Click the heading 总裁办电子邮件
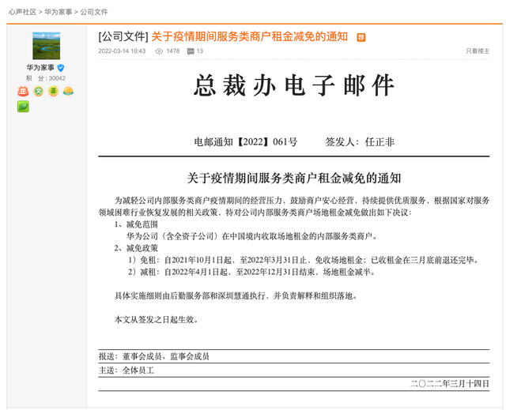The width and height of the screenshot is (506, 410). coord(293,85)
